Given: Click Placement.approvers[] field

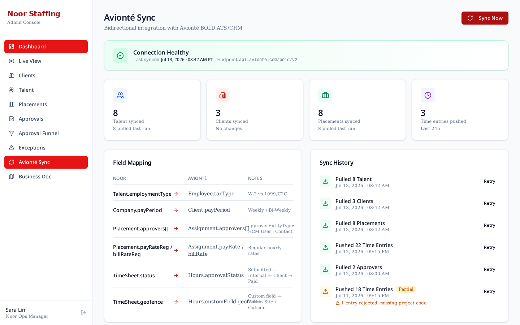Looking at the screenshot, I should 141,229.
